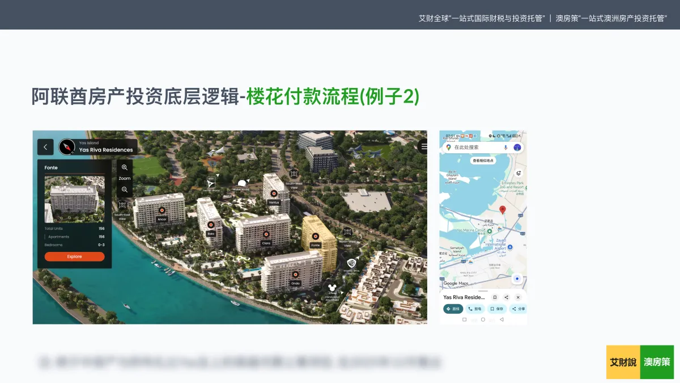Switch to North-West View camera icon
This screenshot has width=680, height=383.
347,232
